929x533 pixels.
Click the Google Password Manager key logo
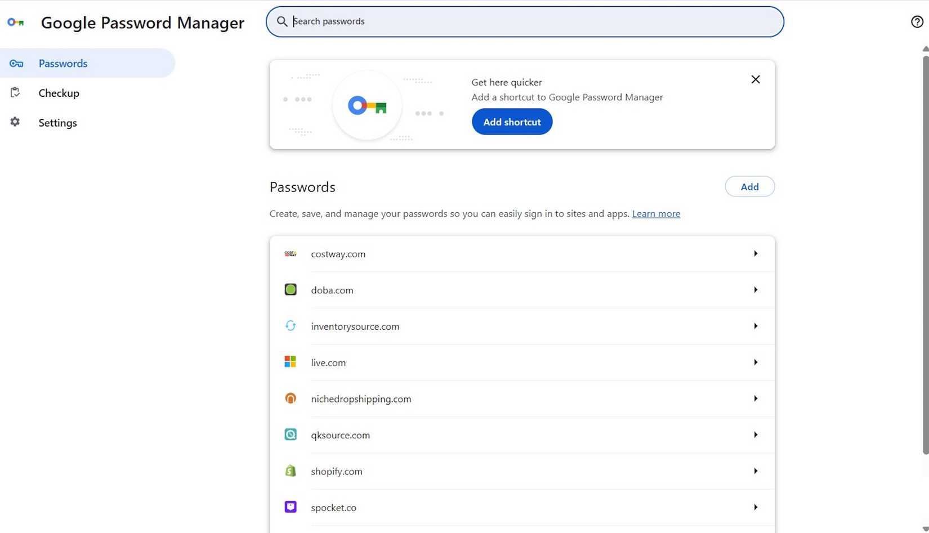click(x=16, y=23)
